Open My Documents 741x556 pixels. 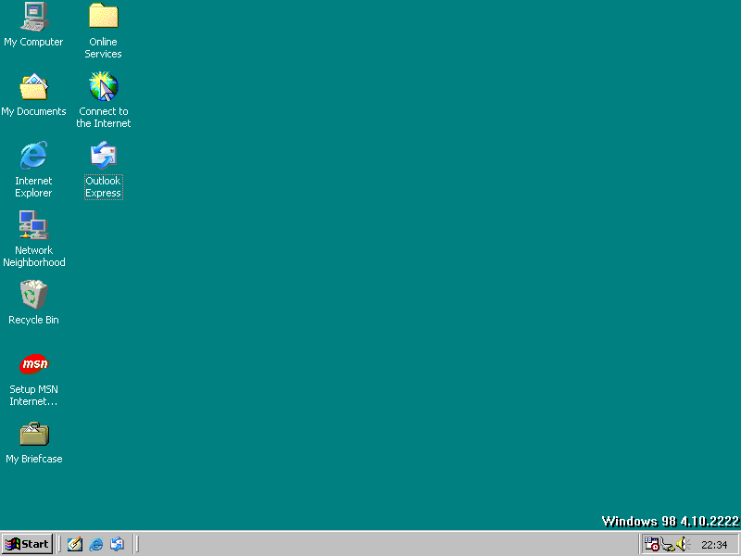(33, 86)
